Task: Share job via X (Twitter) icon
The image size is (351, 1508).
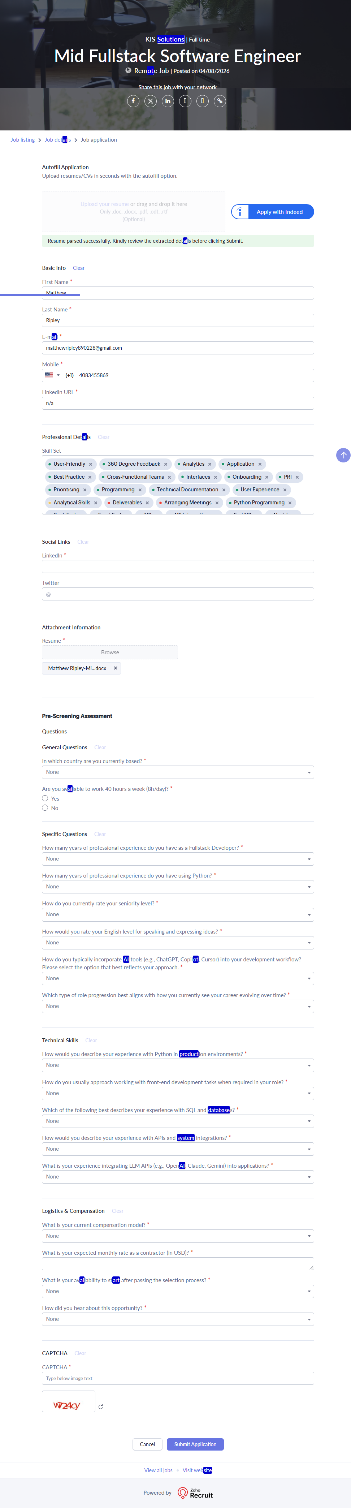Action: click(150, 101)
